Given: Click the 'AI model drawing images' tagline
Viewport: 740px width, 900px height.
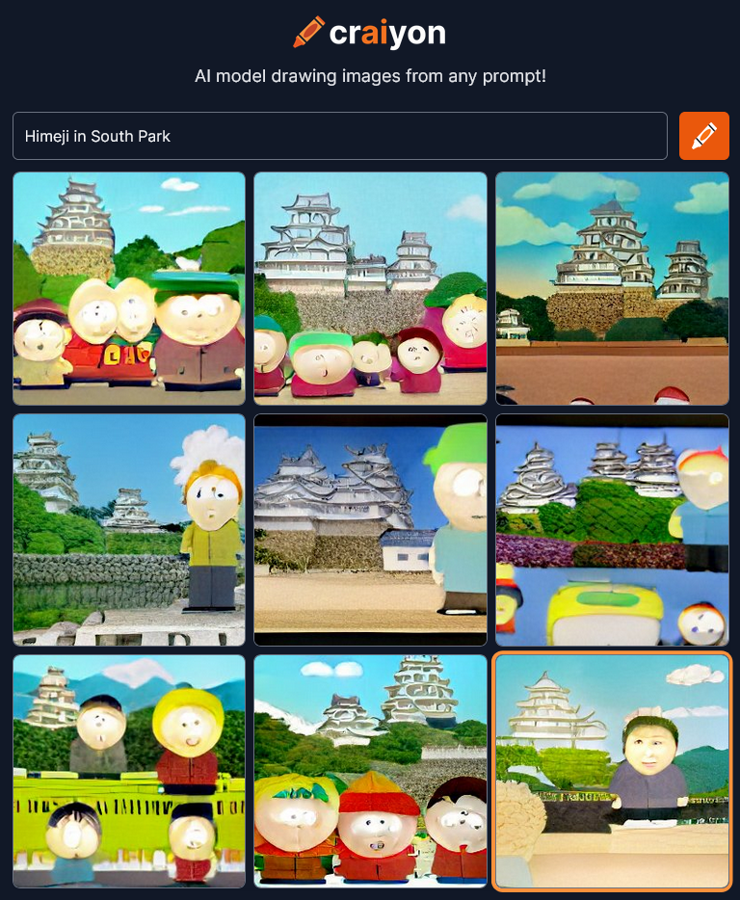Looking at the screenshot, I should pyautogui.click(x=370, y=76).
